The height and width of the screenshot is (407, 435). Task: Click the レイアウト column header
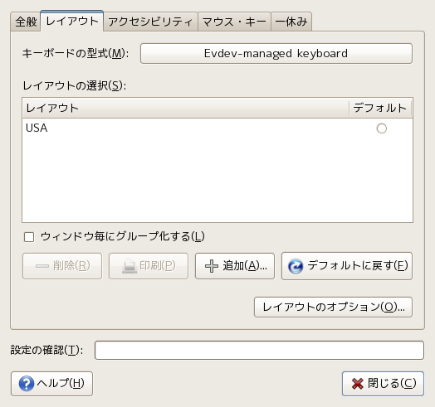185,108
